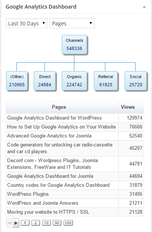Go to previous table page arrow
Viewport: 152px width, 232px height.
(x=9, y=223)
